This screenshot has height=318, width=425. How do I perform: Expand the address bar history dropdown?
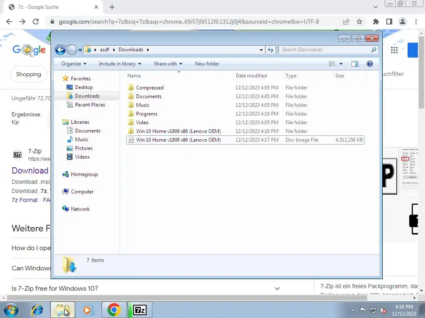coord(261,50)
